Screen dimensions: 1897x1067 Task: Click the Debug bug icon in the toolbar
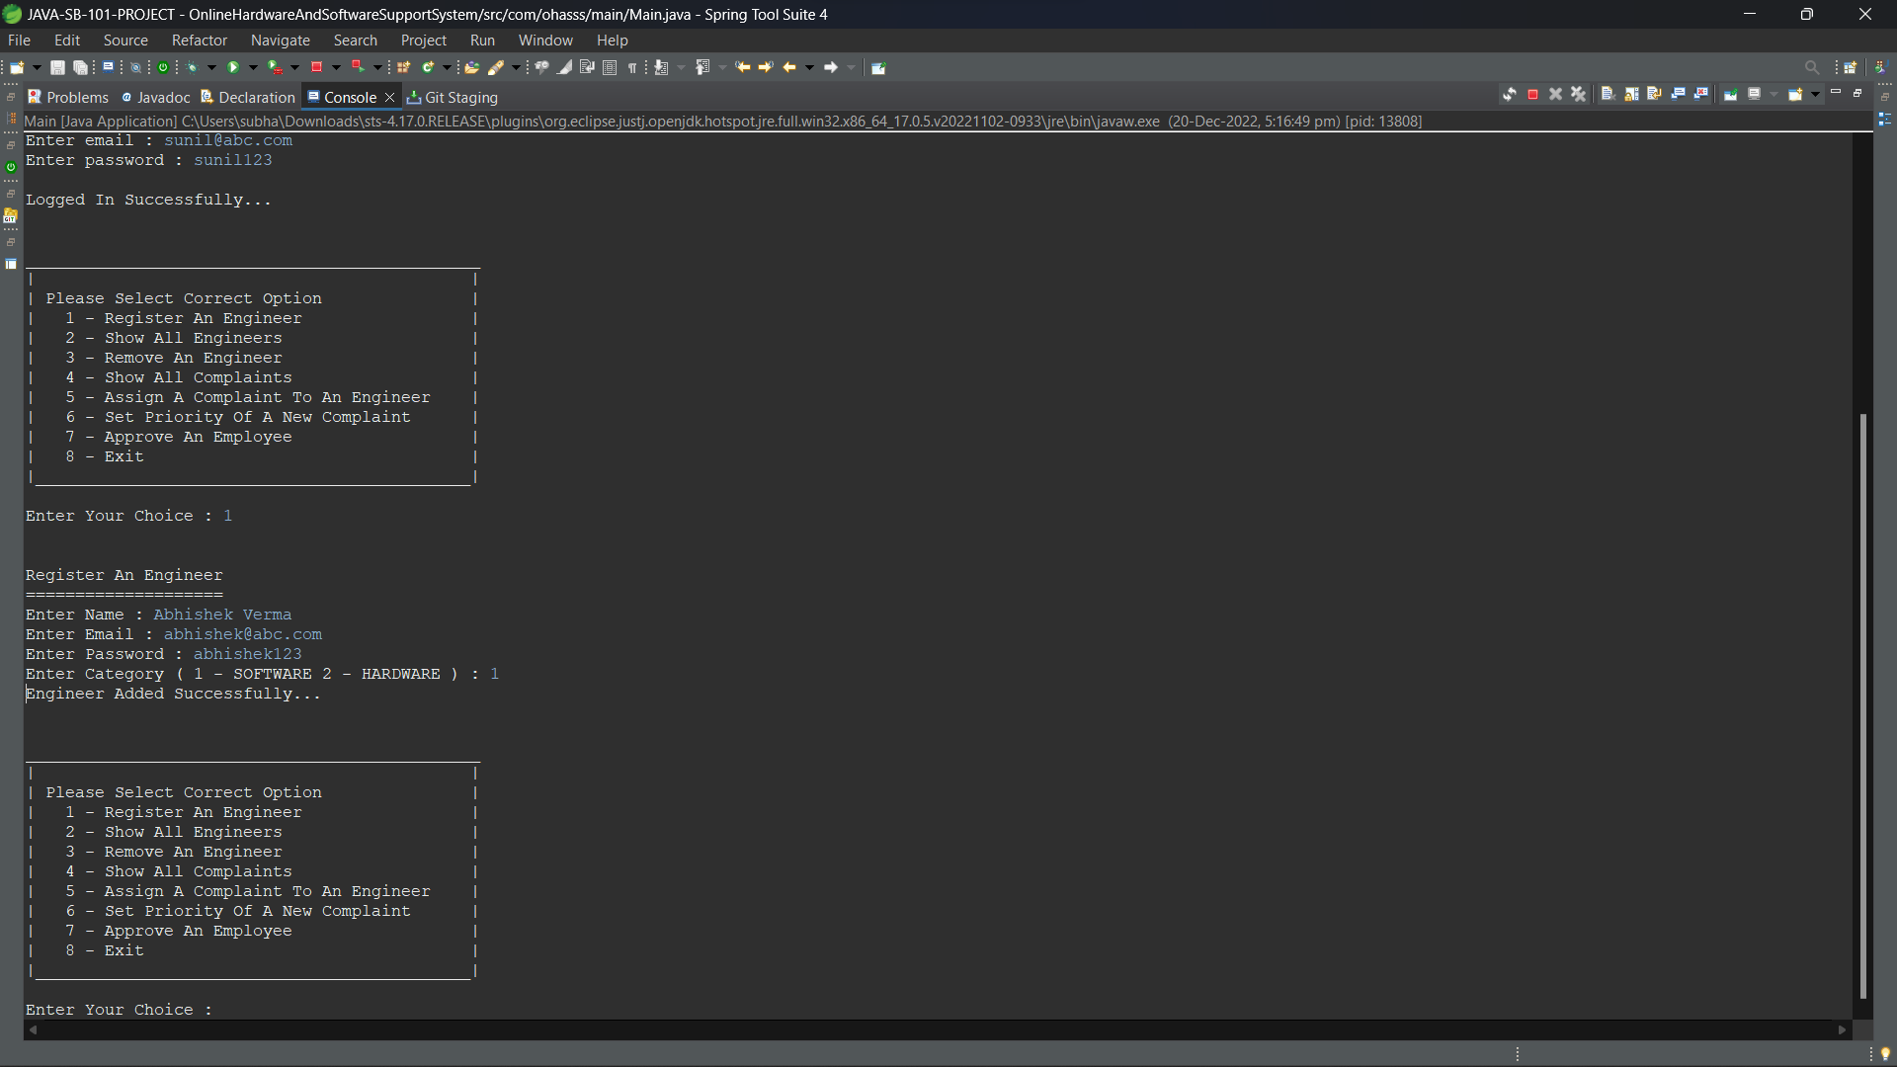(192, 68)
